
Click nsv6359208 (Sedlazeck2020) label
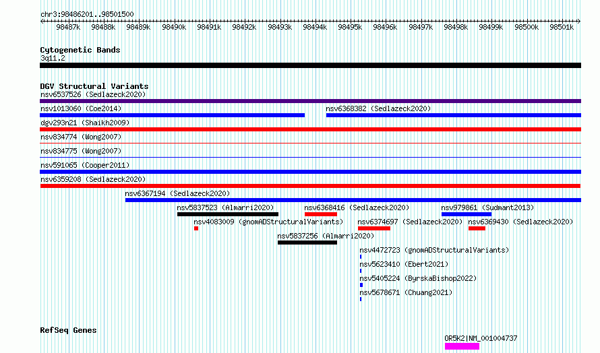pyautogui.click(x=93, y=179)
